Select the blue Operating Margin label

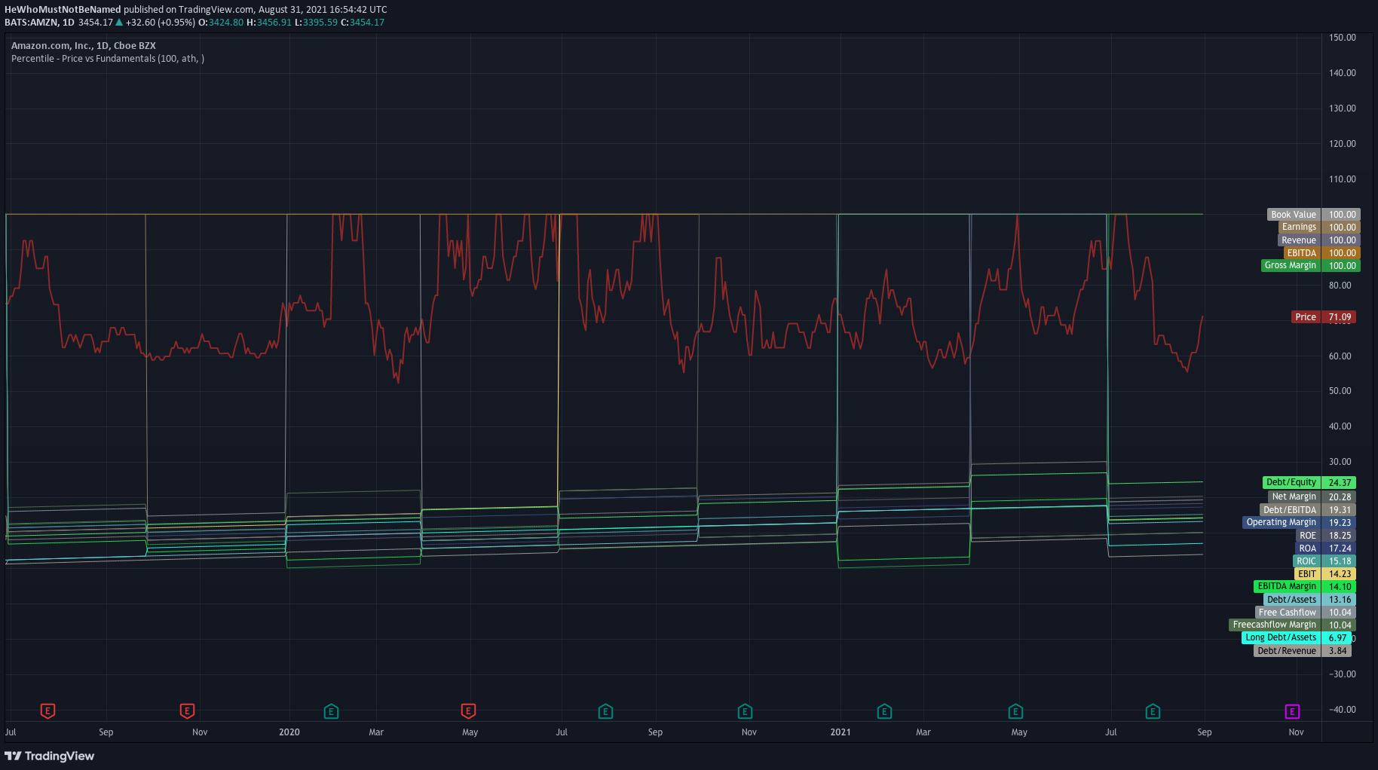(1282, 522)
